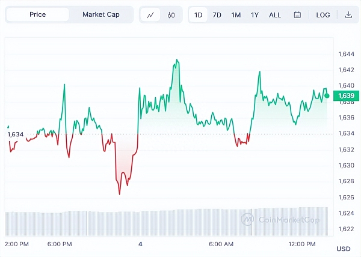Viewport: 361px width, 257px height.
Task: Select the 1D time range
Action: (199, 15)
